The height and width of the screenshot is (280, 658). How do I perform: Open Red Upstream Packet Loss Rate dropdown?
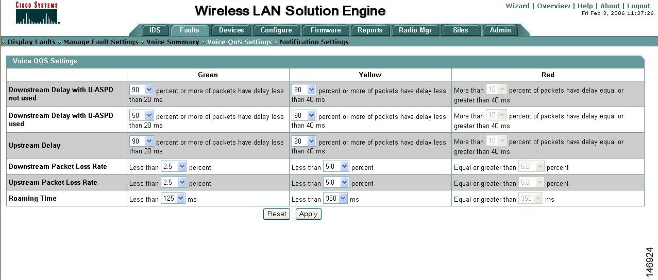coord(531,182)
